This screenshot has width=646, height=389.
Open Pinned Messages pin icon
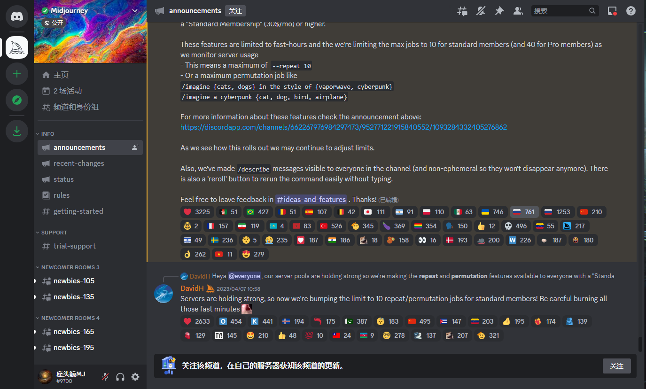pyautogui.click(x=499, y=11)
